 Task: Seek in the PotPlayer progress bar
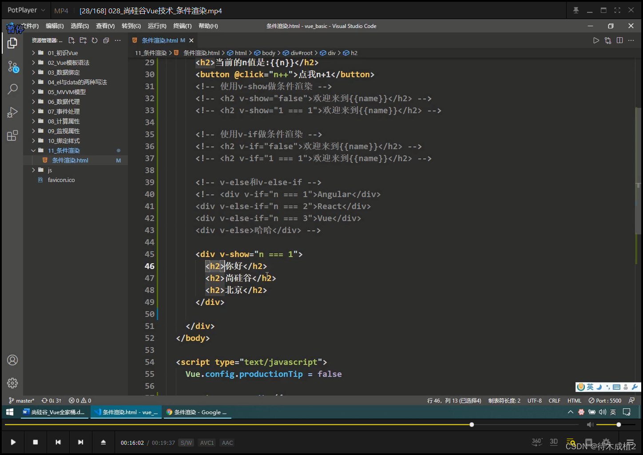292,425
